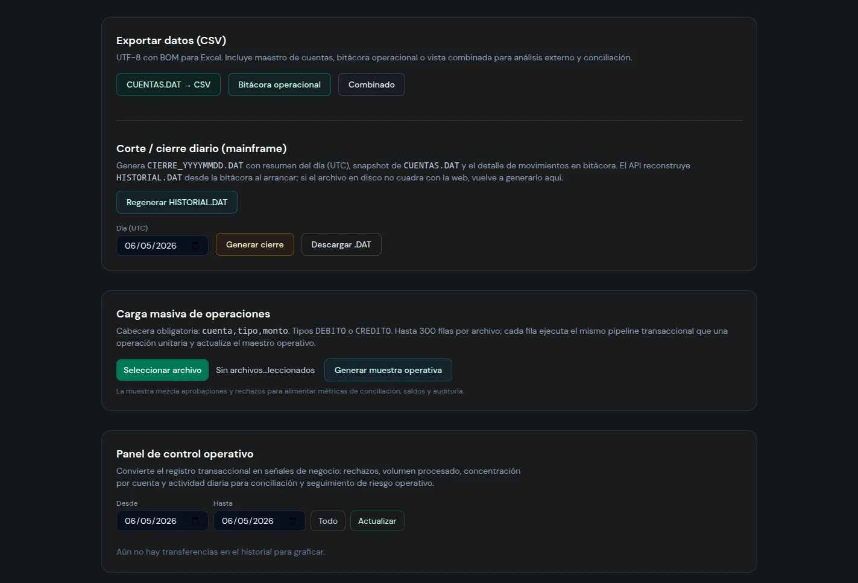Image resolution: width=858 pixels, height=583 pixels.
Task: Open calendar picker in Hasta date field
Action: pos(292,521)
